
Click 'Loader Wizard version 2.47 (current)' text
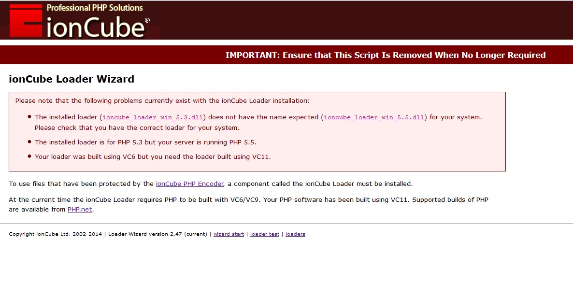(x=158, y=234)
